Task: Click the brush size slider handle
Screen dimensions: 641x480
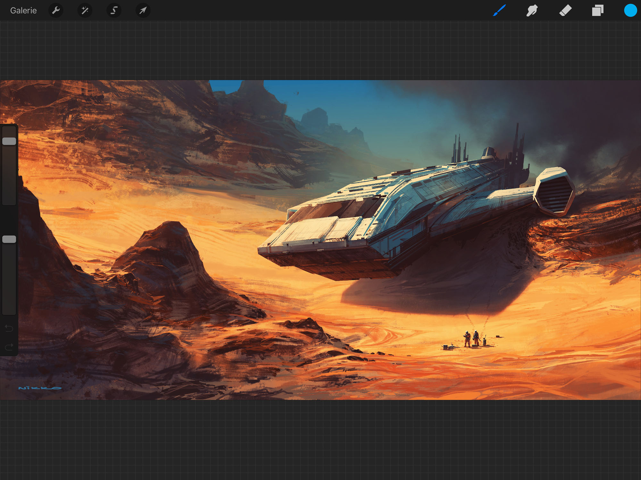Action: (9, 141)
